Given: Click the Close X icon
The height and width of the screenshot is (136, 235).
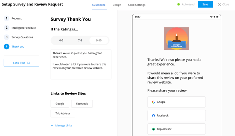Looking at the screenshot, I should tap(219, 4).
